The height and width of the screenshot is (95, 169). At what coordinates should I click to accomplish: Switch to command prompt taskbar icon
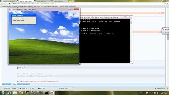click(x=46, y=93)
